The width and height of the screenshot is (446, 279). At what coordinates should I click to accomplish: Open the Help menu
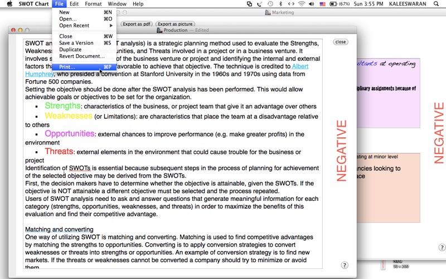(x=138, y=4)
